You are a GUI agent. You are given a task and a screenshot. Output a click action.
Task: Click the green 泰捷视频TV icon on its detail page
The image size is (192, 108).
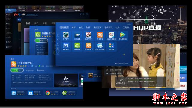click(38, 34)
